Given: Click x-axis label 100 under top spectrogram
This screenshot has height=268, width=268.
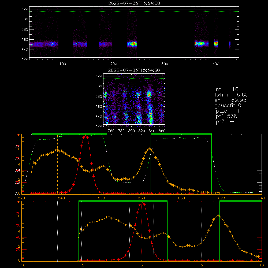Looking at the screenshot, I should point(63,64).
